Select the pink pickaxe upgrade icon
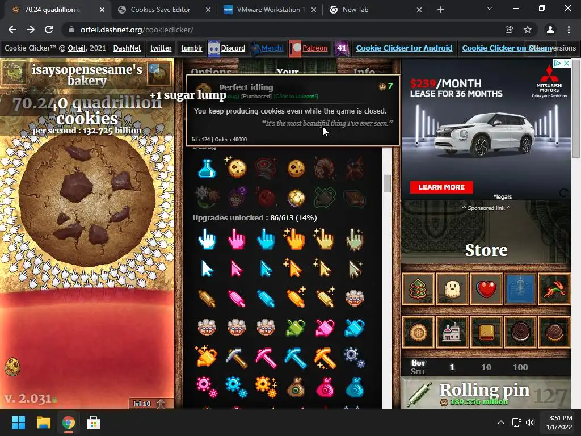Image resolution: width=581 pixels, height=436 pixels. pos(266,358)
